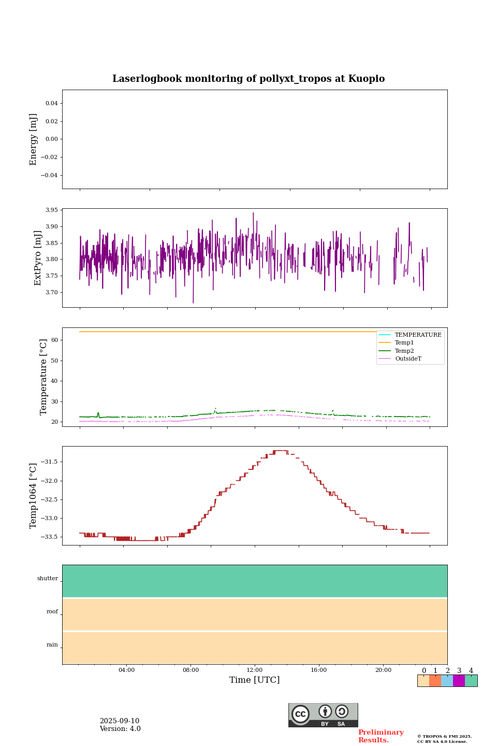
Task: Click the OutsideT legend entry
Action: [408, 359]
